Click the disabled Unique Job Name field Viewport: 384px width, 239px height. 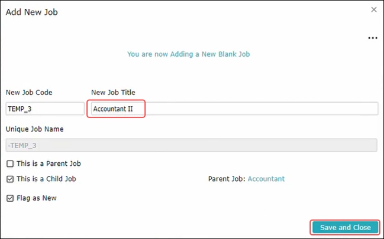point(192,145)
